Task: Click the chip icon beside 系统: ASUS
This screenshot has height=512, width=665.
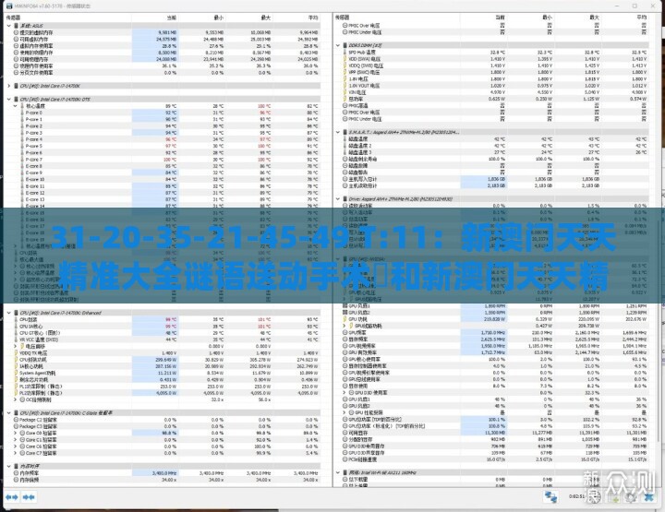Action: coord(16,26)
